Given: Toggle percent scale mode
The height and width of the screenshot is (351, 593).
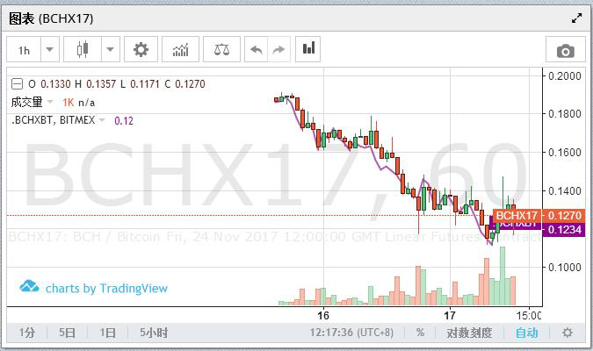Looking at the screenshot, I should tap(420, 333).
